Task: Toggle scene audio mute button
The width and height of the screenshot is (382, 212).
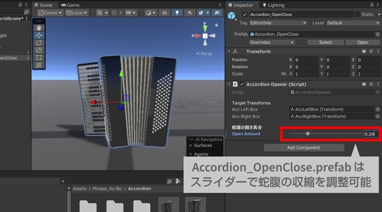Action: coord(190,13)
